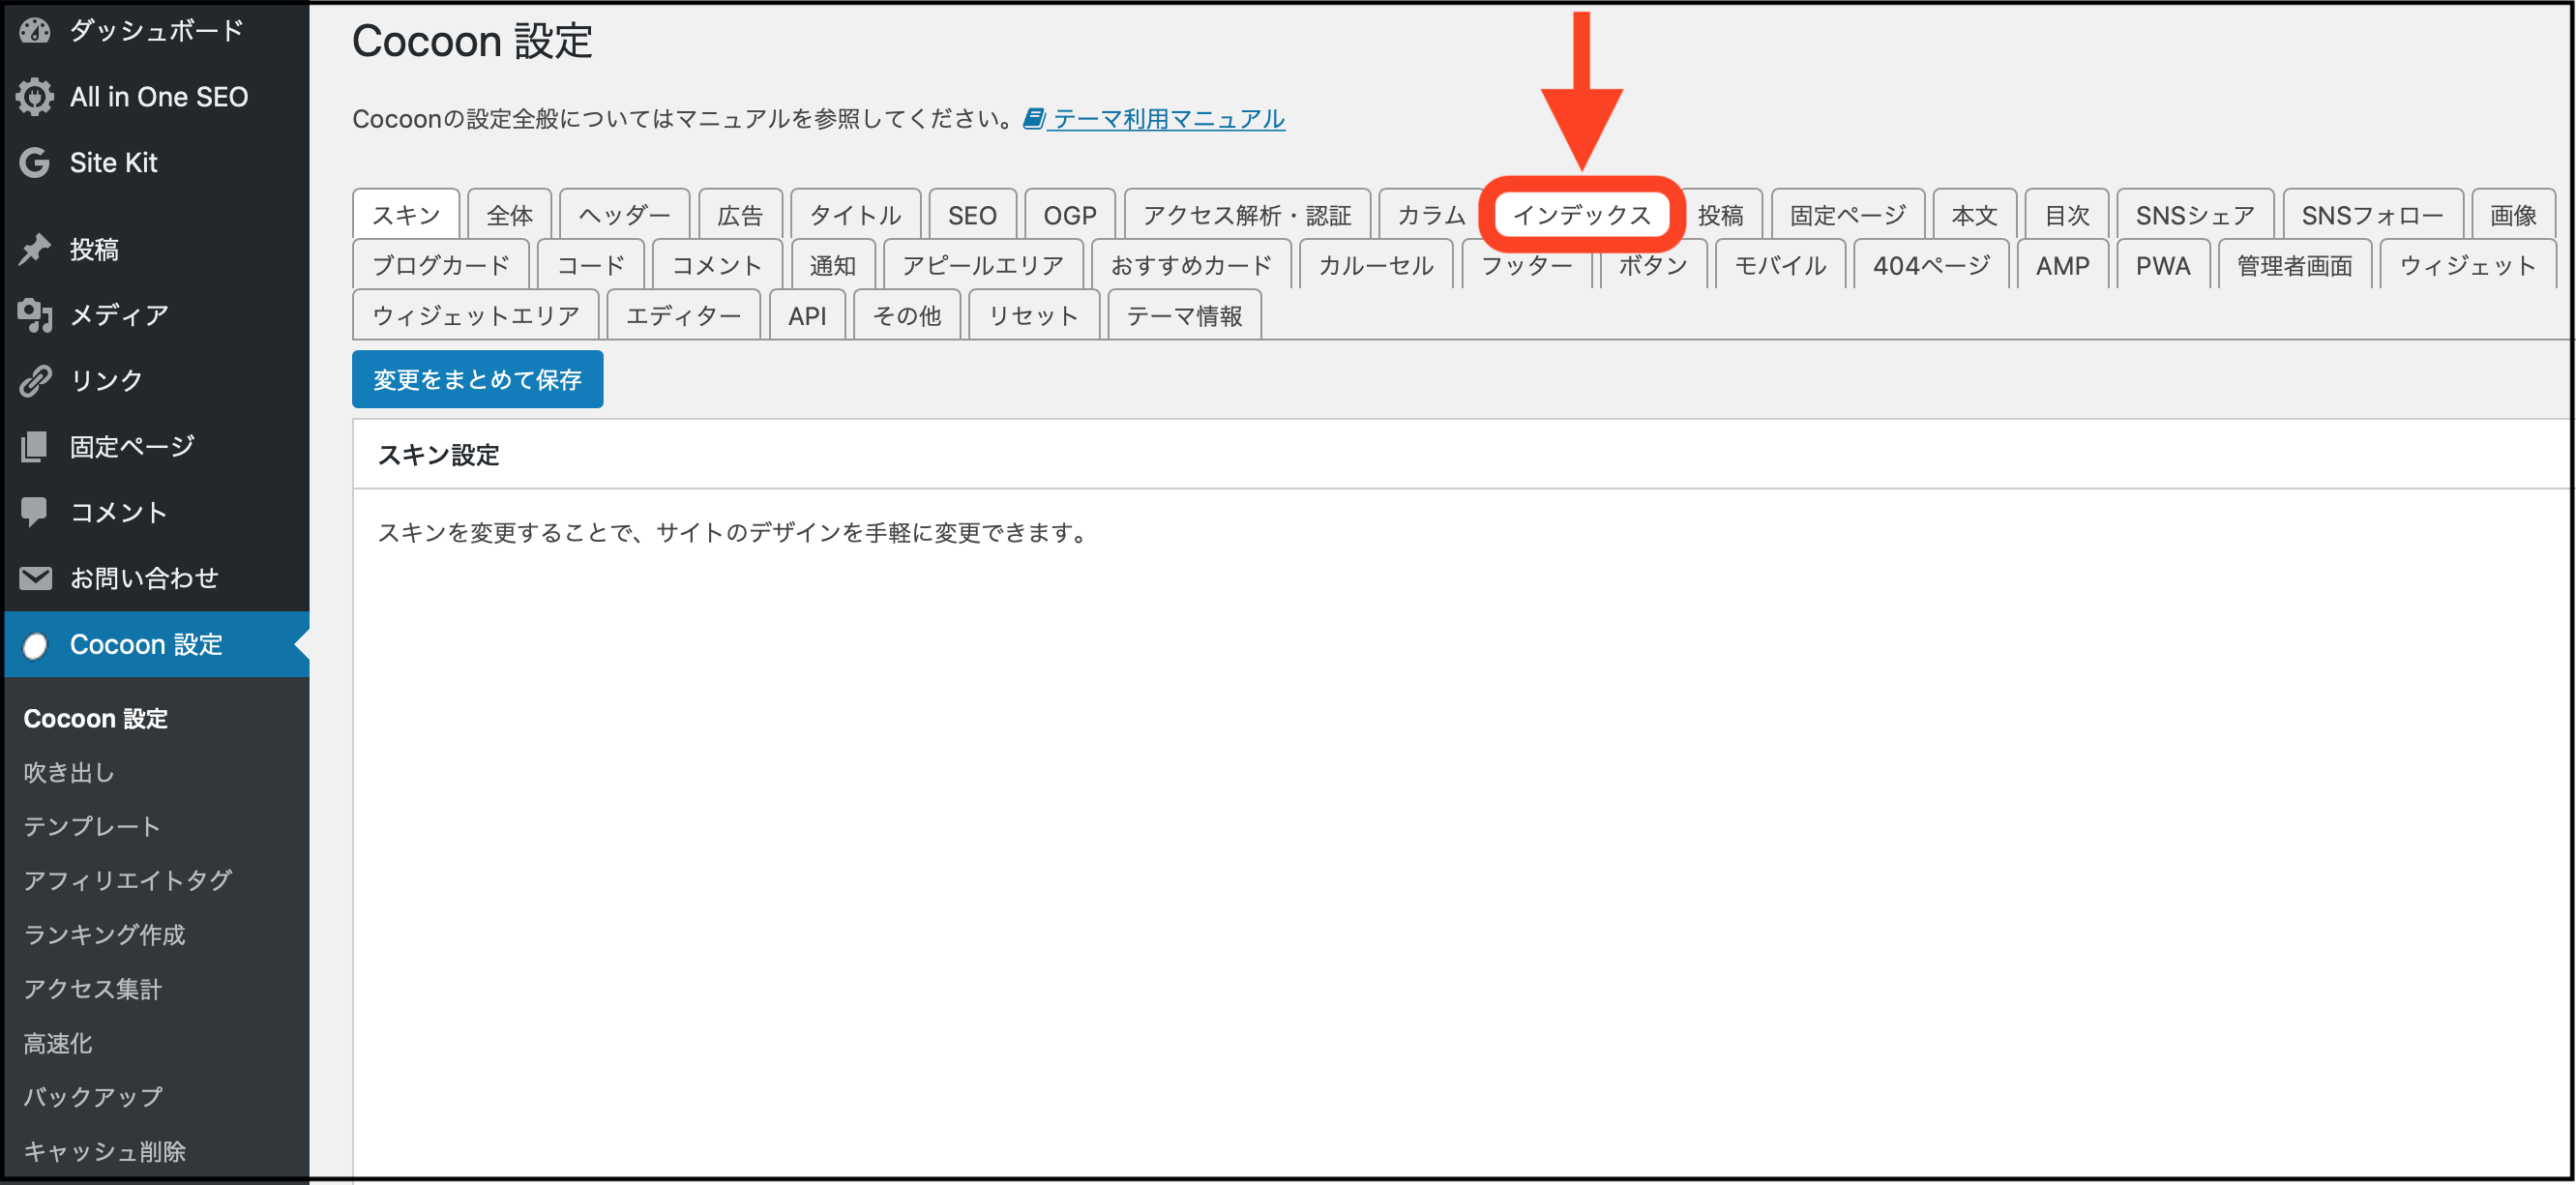Open the フッター tab
This screenshot has height=1185, width=2576.
coord(1526,265)
